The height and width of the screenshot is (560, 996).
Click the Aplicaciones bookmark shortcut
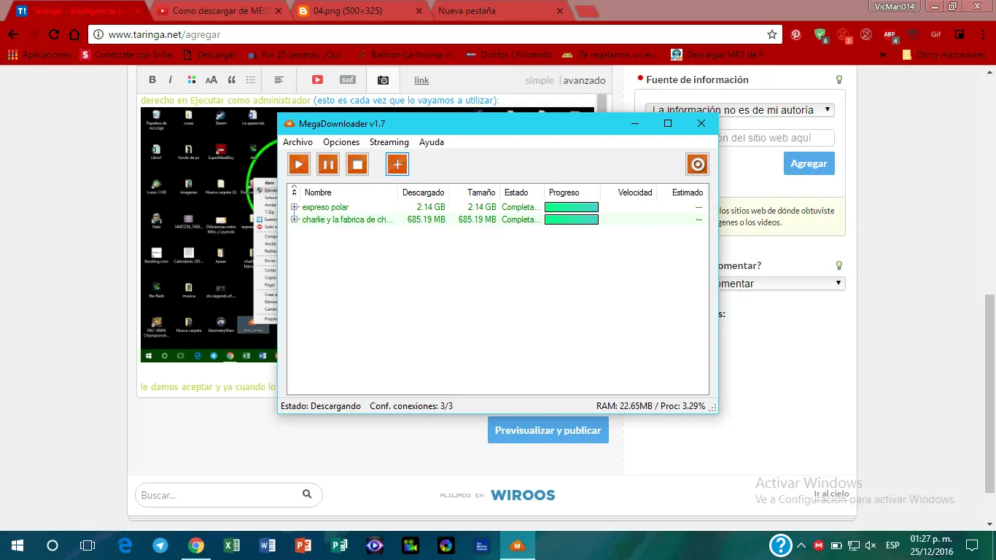[x=39, y=55]
